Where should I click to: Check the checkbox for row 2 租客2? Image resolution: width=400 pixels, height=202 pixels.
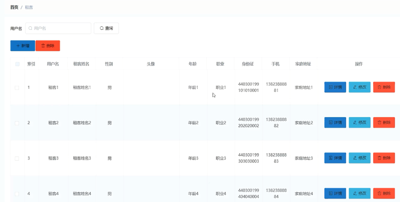(x=17, y=123)
